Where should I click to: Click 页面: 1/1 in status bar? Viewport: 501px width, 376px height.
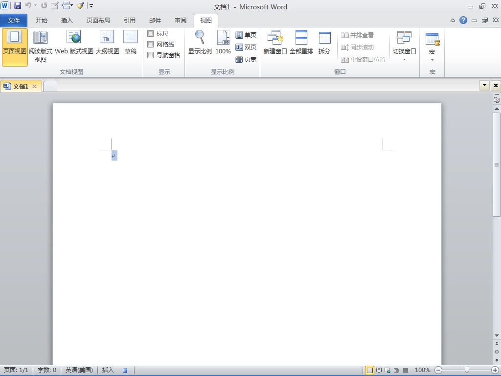pos(16,370)
